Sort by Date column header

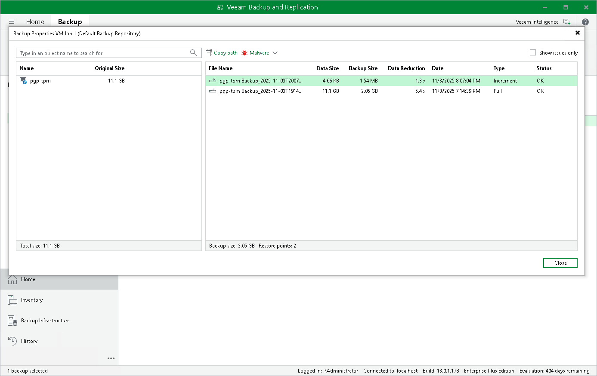[438, 68]
